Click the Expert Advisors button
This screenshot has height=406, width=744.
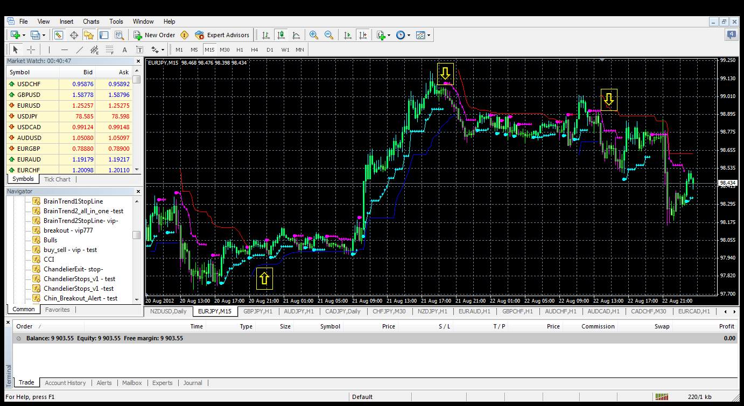click(222, 35)
